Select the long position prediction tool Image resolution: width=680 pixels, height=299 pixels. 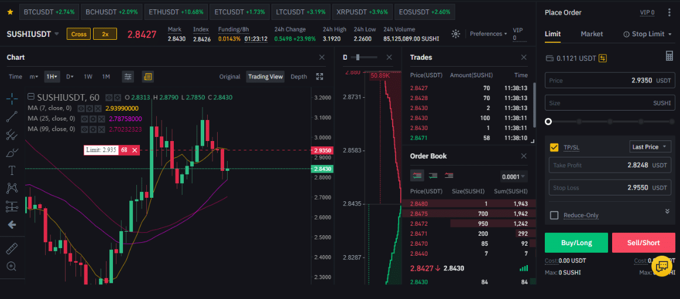click(12, 207)
